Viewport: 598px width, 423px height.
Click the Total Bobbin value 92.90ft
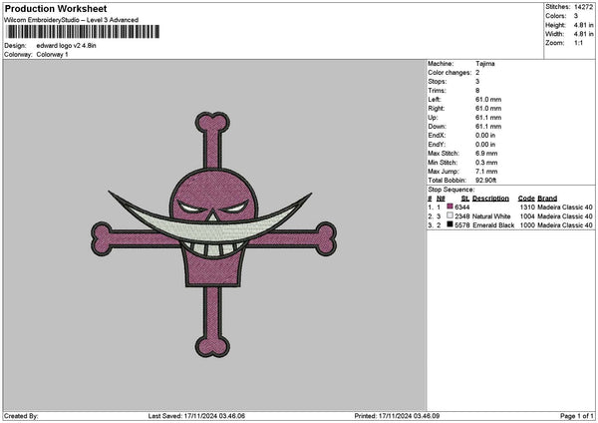(486, 181)
